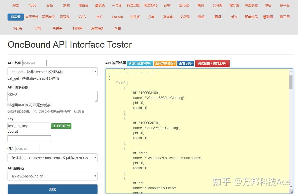
Task: Open the API服务器 server dropdown
Action: (52, 176)
